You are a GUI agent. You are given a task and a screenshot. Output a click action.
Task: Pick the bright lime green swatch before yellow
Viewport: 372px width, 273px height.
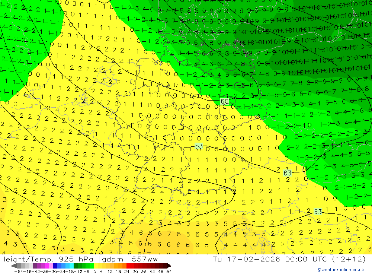pyautogui.click(x=92, y=266)
